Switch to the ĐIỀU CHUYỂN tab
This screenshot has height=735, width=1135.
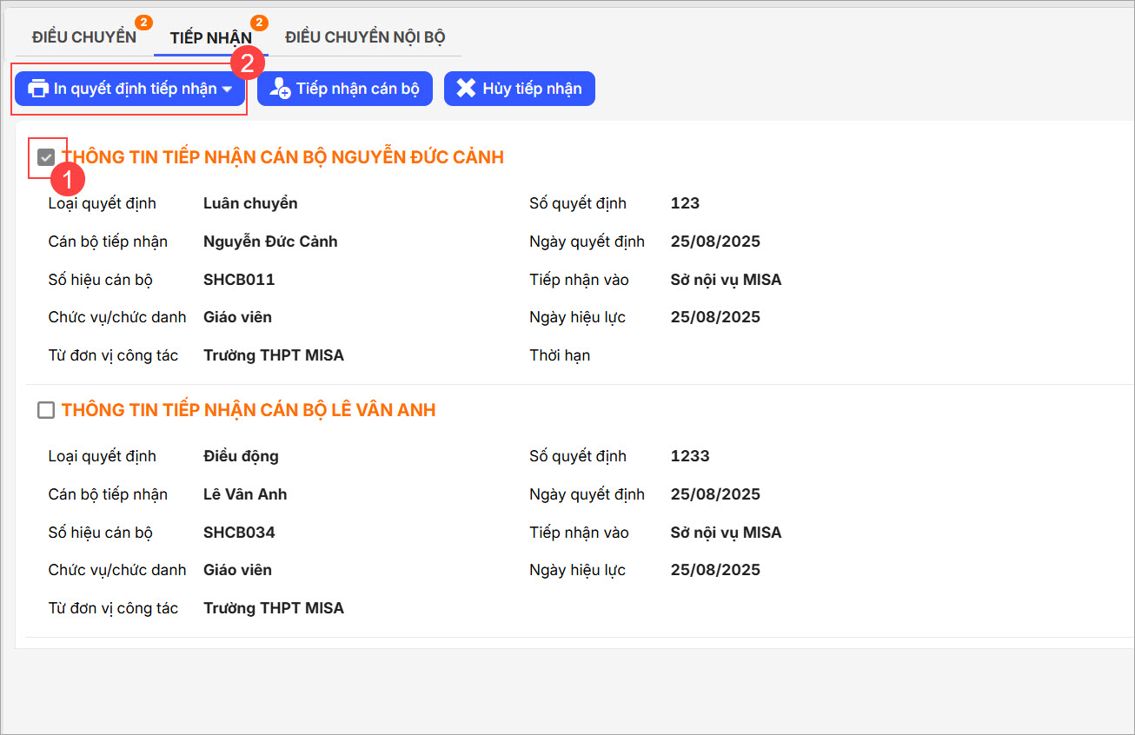83,37
